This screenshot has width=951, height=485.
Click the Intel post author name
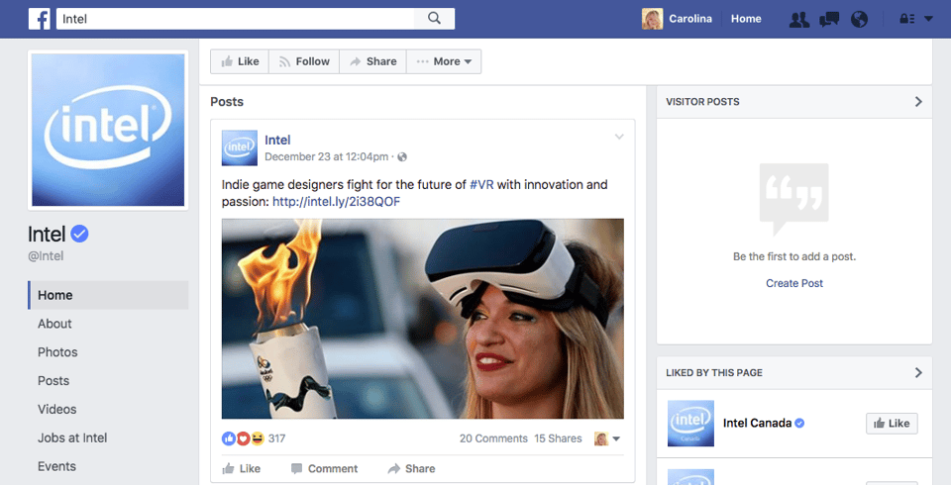tap(277, 140)
